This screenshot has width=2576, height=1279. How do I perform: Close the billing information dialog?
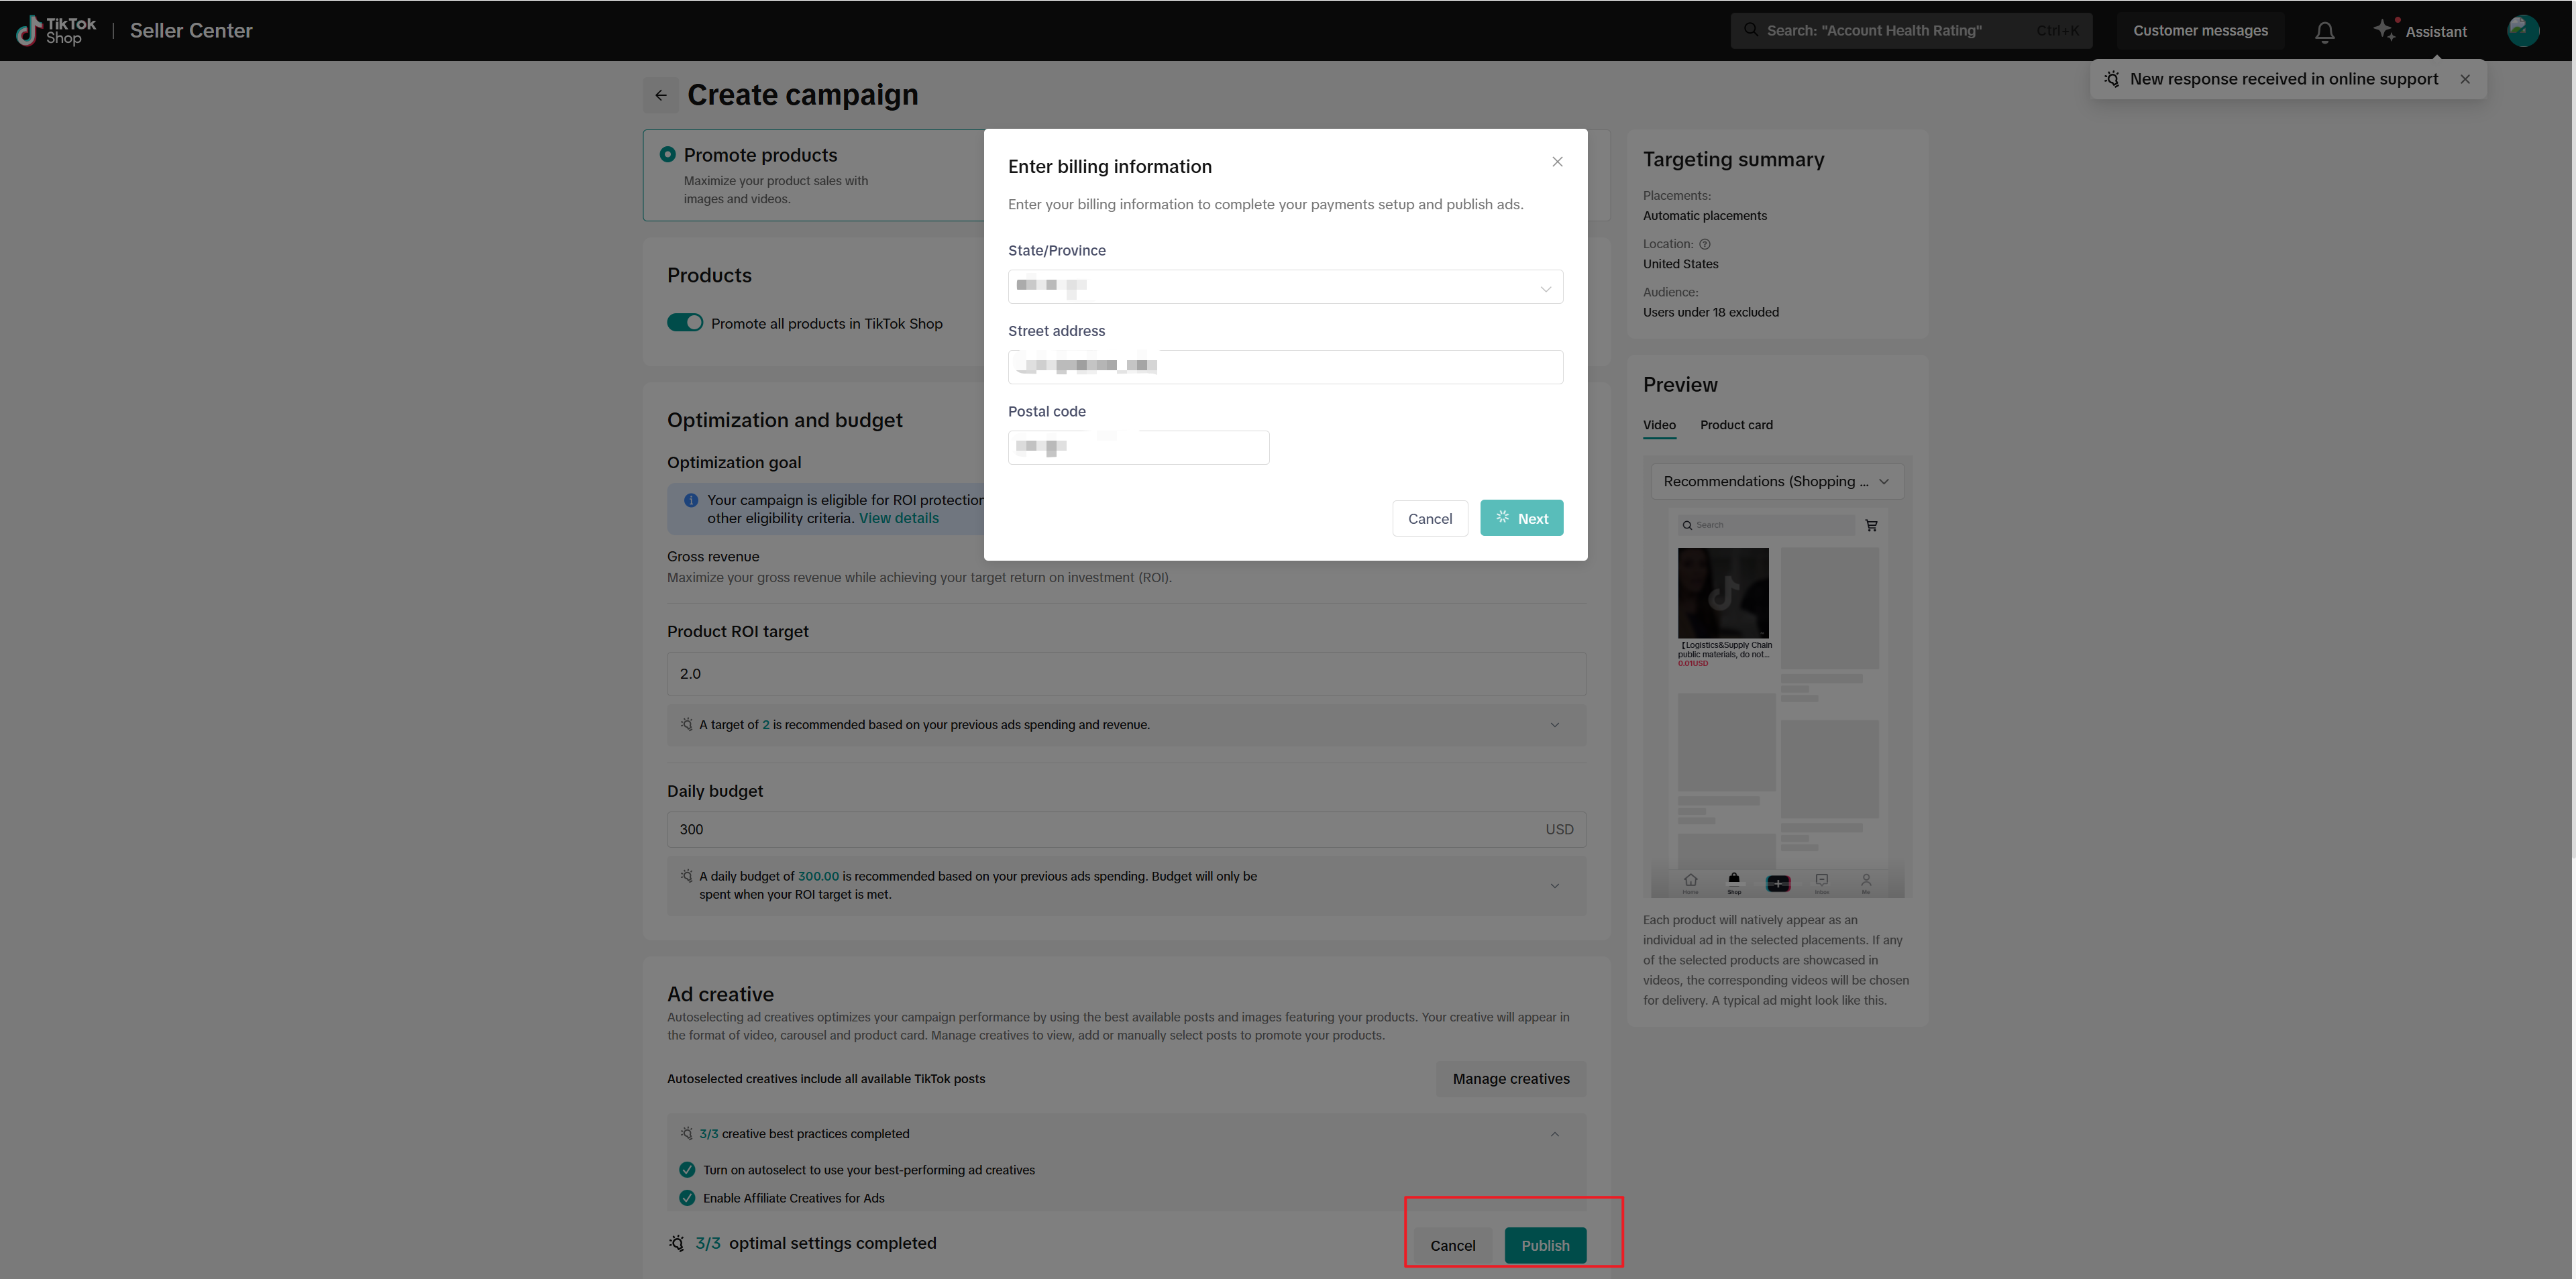(x=1557, y=162)
